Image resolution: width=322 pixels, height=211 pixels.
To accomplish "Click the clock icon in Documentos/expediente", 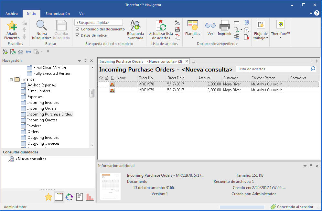I will tap(247, 30).
